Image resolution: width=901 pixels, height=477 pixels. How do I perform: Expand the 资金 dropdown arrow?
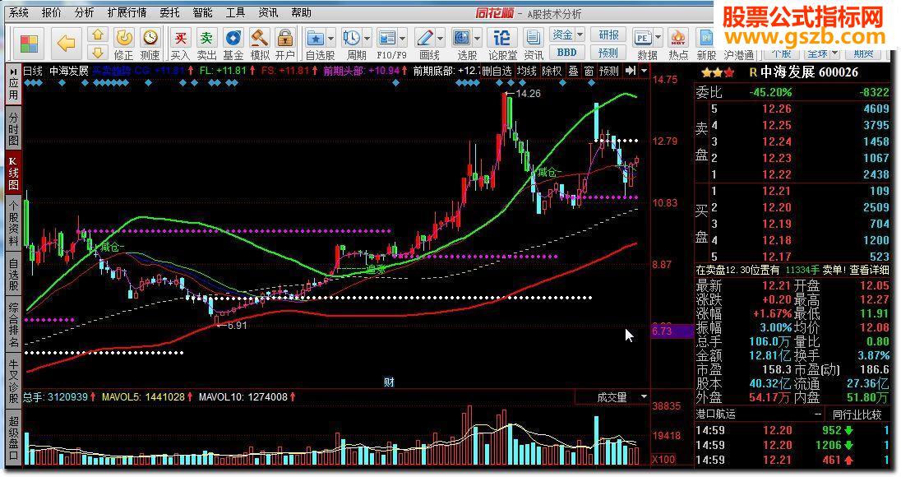click(x=580, y=35)
